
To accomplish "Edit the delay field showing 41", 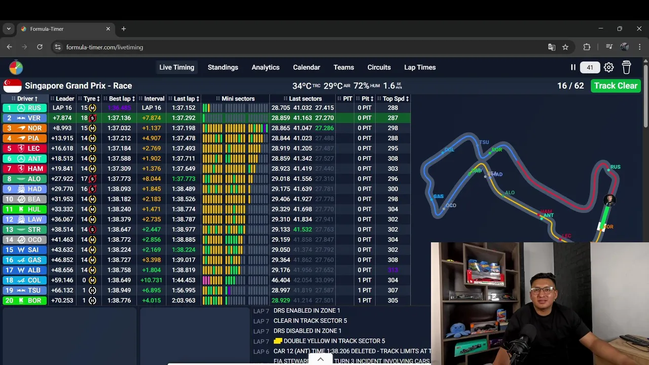I will [x=590, y=67].
